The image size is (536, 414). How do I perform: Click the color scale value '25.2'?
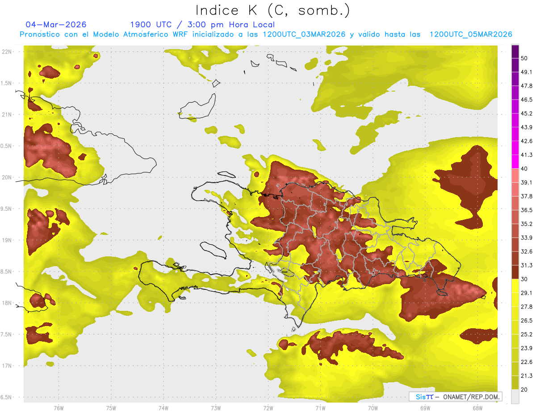coord(527,335)
